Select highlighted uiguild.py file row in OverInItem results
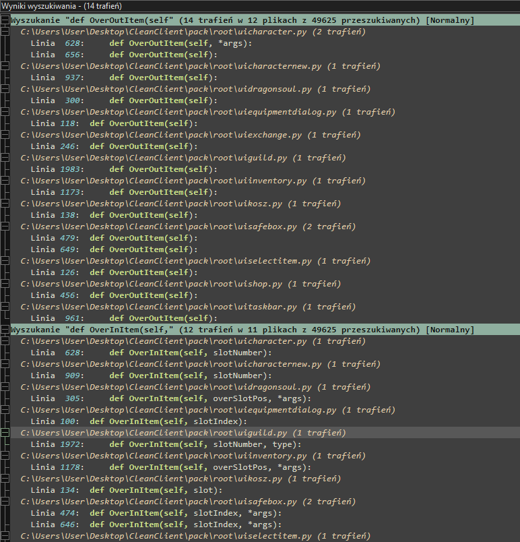This screenshot has width=520, height=542. click(x=182, y=433)
